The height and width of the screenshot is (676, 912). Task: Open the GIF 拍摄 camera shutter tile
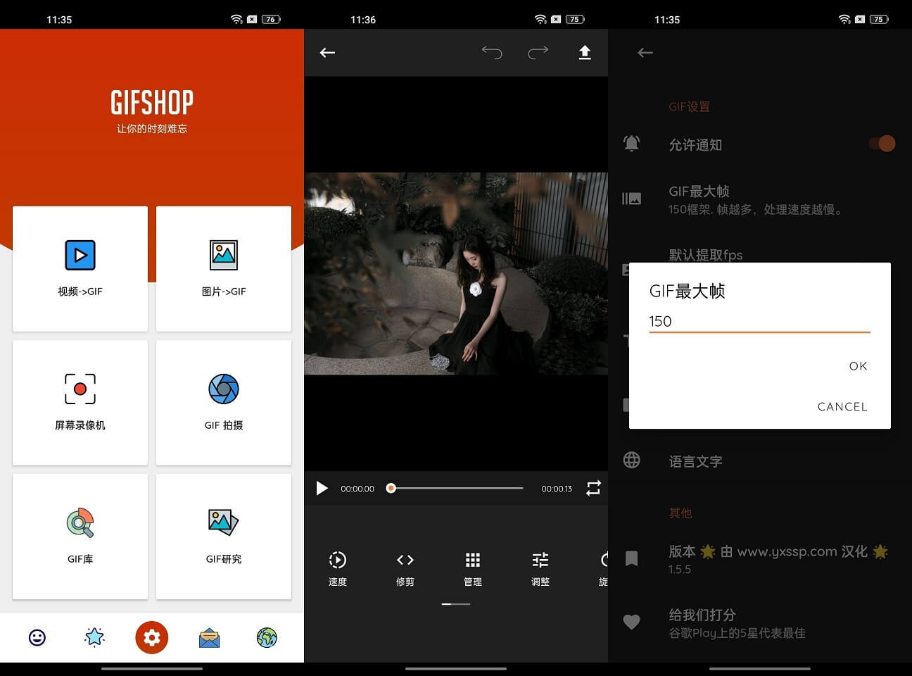click(224, 402)
